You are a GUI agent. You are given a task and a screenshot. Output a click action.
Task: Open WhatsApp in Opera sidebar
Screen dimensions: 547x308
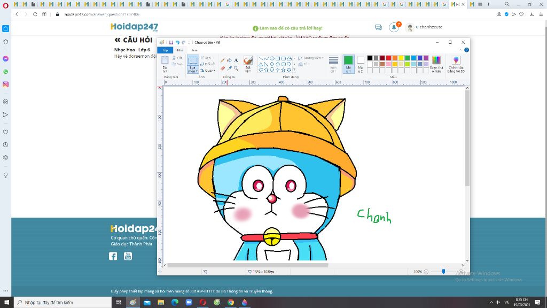[5, 72]
